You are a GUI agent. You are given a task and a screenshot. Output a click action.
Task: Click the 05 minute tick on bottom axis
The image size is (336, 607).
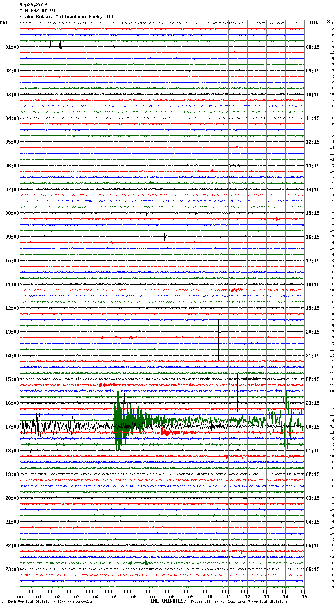tap(115, 596)
